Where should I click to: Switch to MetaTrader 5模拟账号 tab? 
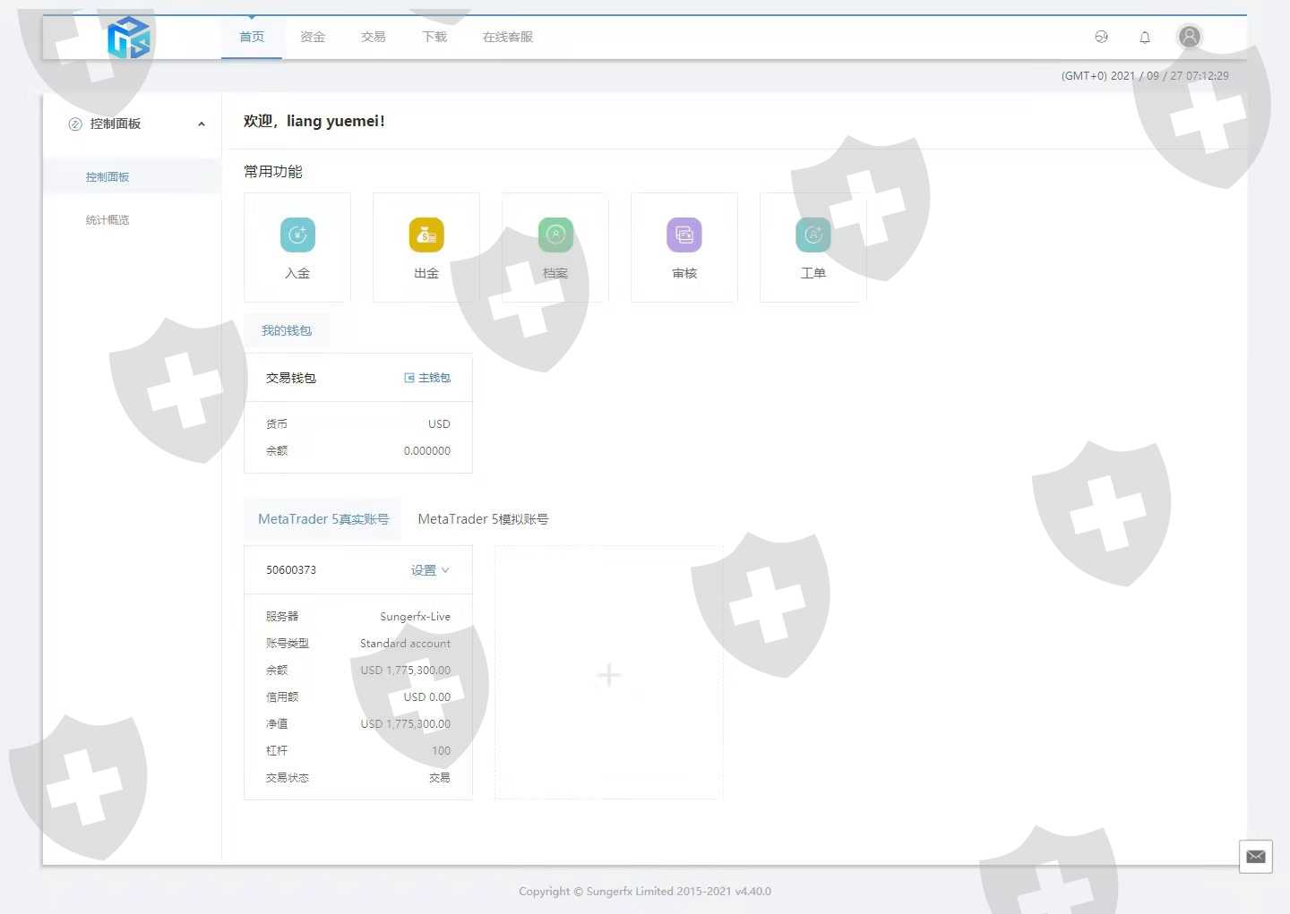pos(483,519)
